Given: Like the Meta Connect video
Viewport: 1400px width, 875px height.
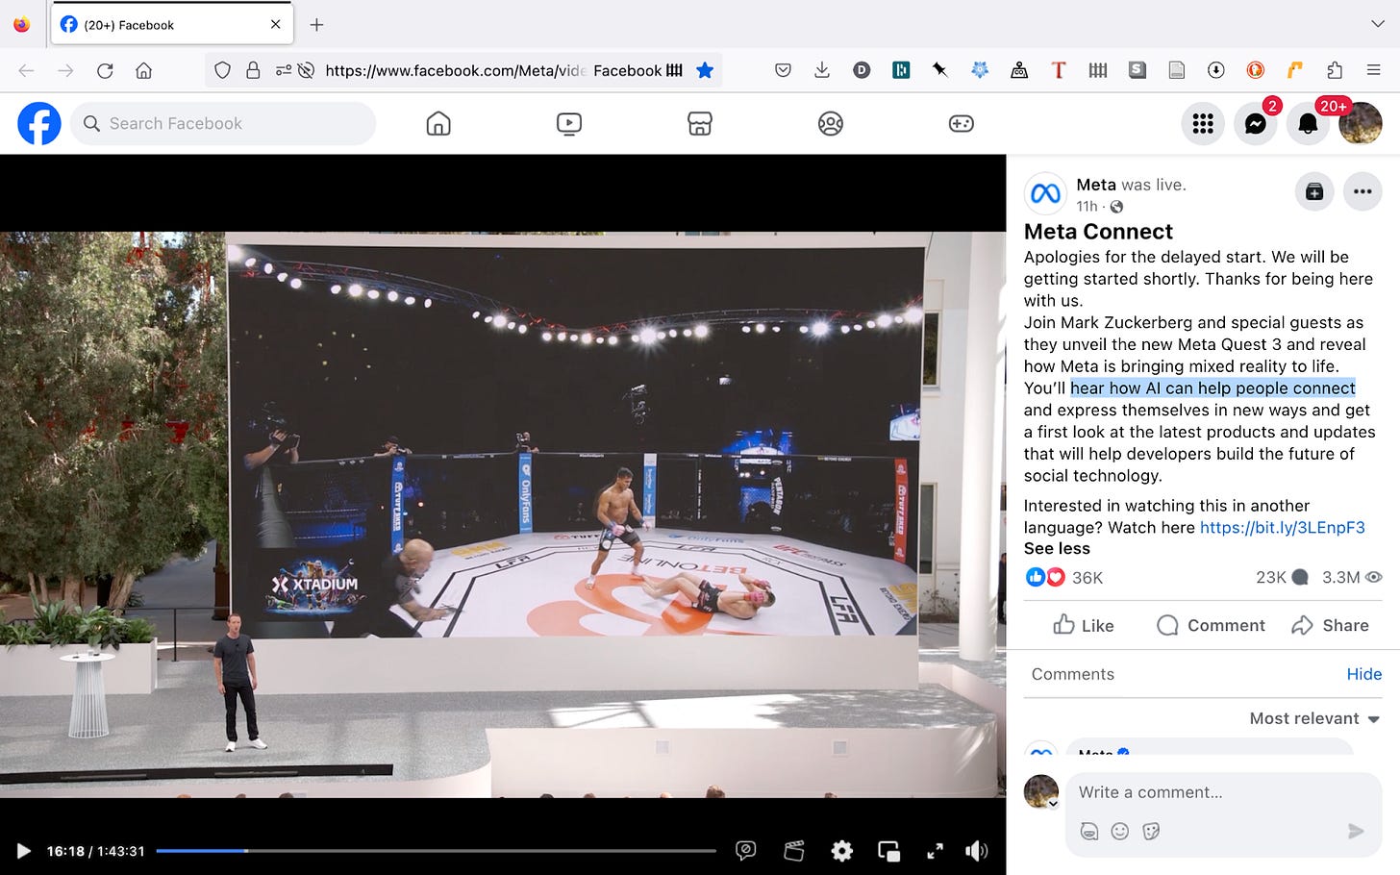Looking at the screenshot, I should 1084,625.
